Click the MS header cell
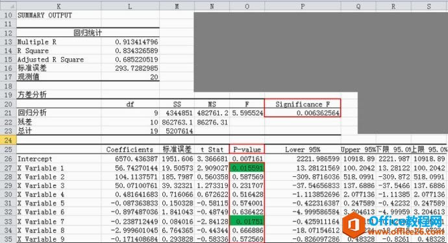The image size is (448, 243). point(212,104)
